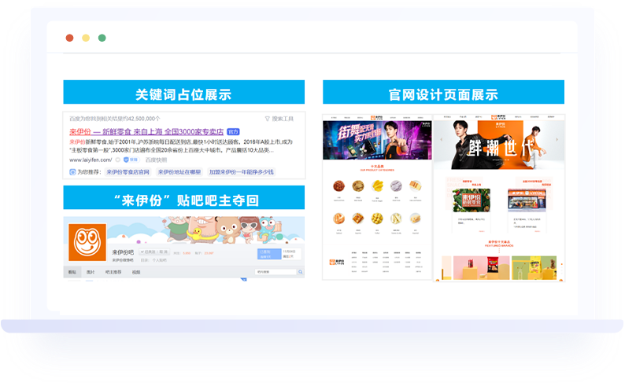Select the 加盟来伊份一年能挣多少钱 suggestion
This screenshot has width=625, height=386.
click(242, 172)
